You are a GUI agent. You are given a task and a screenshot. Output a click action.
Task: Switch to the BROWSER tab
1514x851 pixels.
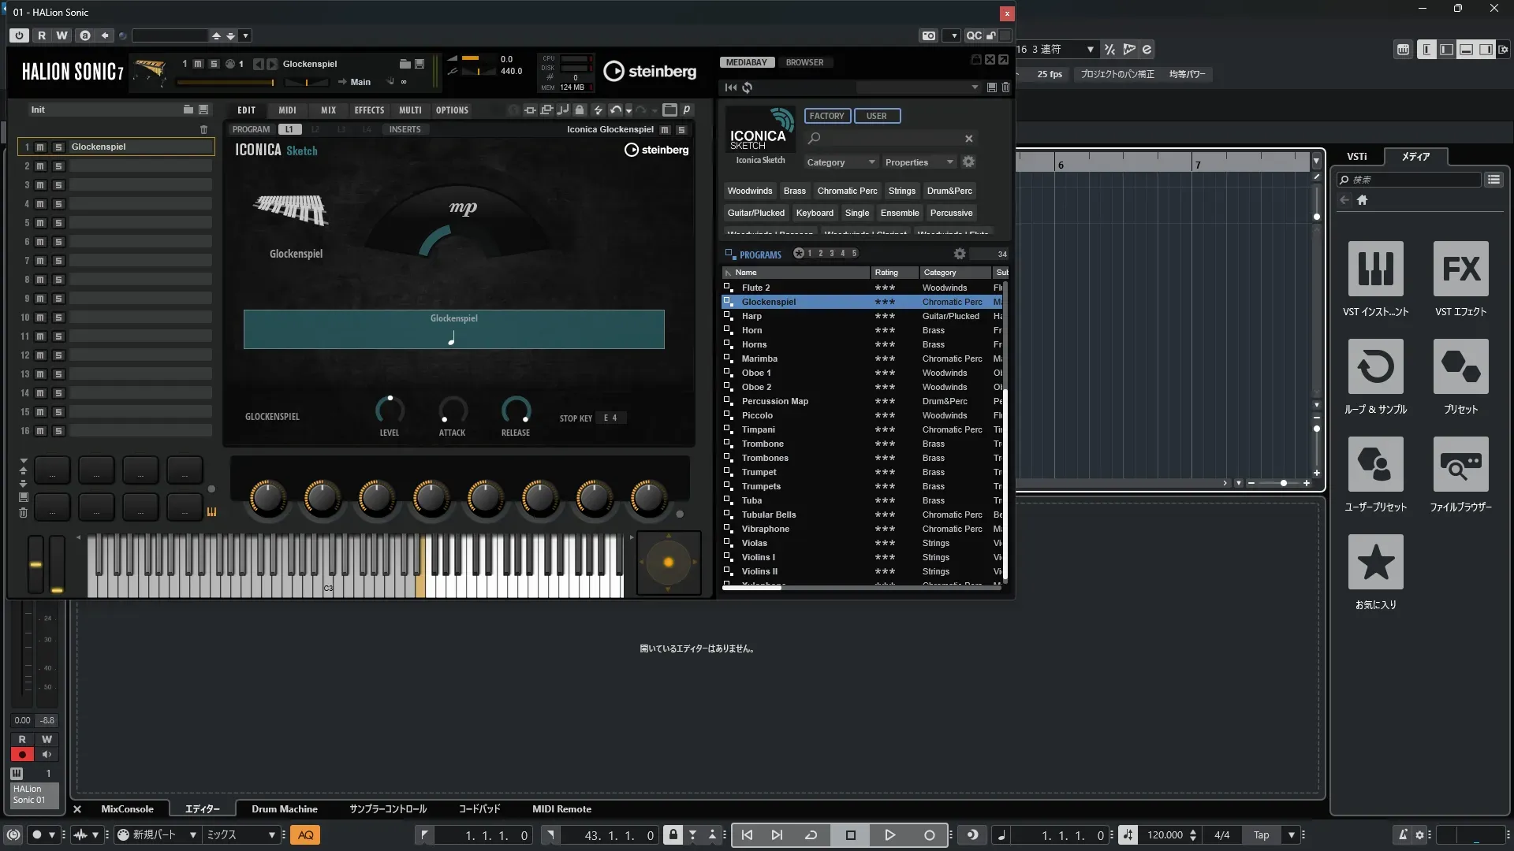tap(804, 62)
